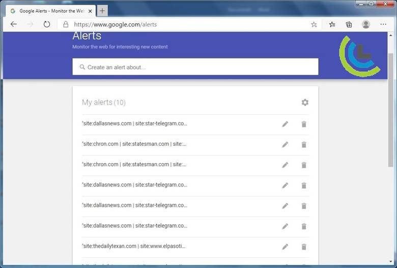This screenshot has width=397, height=268.
Task: Click the address bar showing google.com/alerts
Action: coord(189,24)
